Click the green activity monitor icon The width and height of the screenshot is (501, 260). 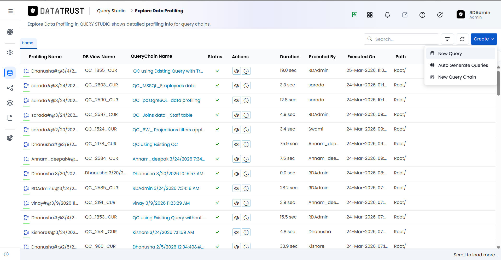(x=355, y=15)
